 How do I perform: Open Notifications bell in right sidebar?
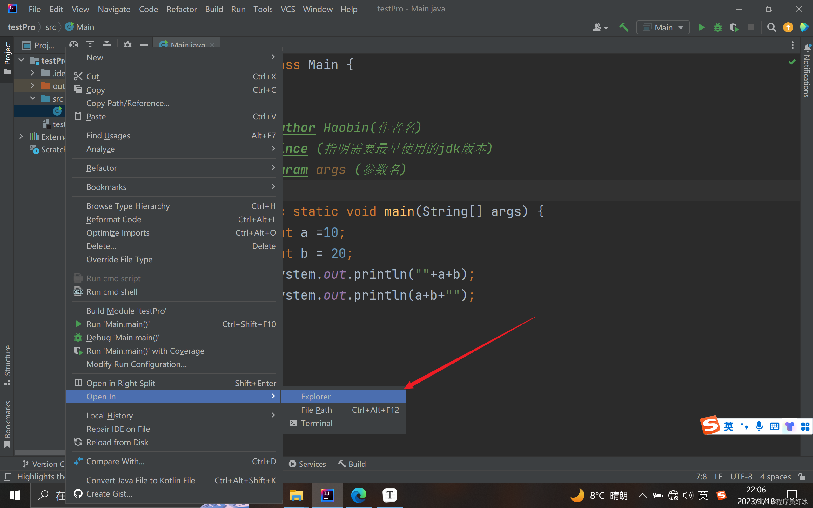tap(807, 48)
